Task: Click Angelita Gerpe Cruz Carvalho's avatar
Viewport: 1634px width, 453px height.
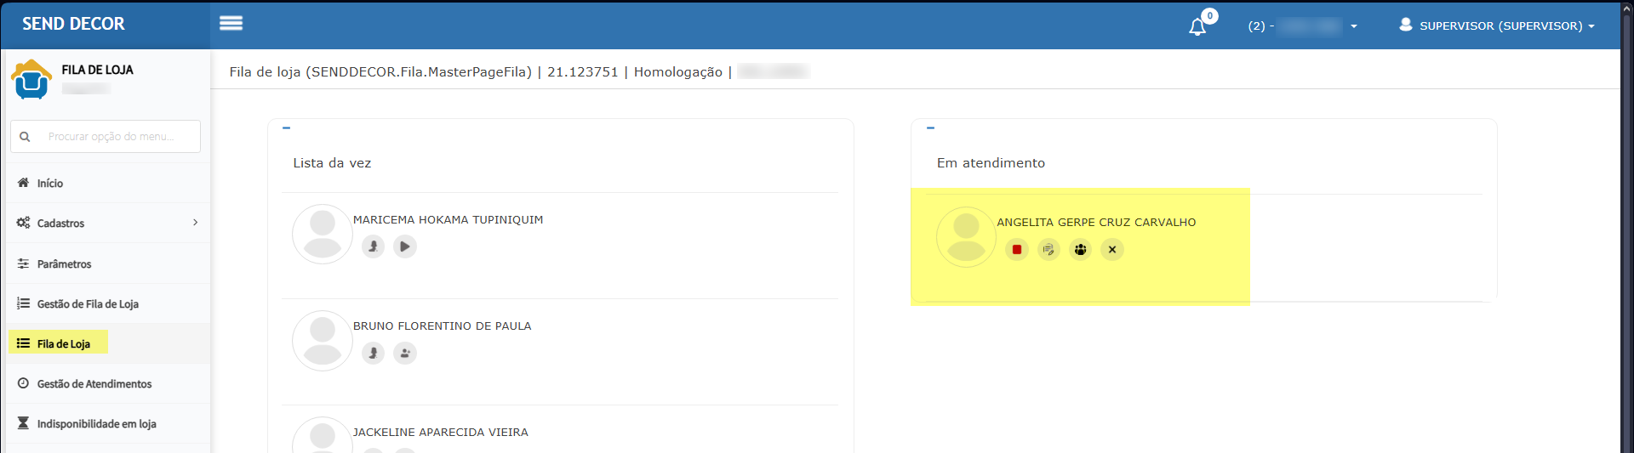Action: (x=966, y=237)
